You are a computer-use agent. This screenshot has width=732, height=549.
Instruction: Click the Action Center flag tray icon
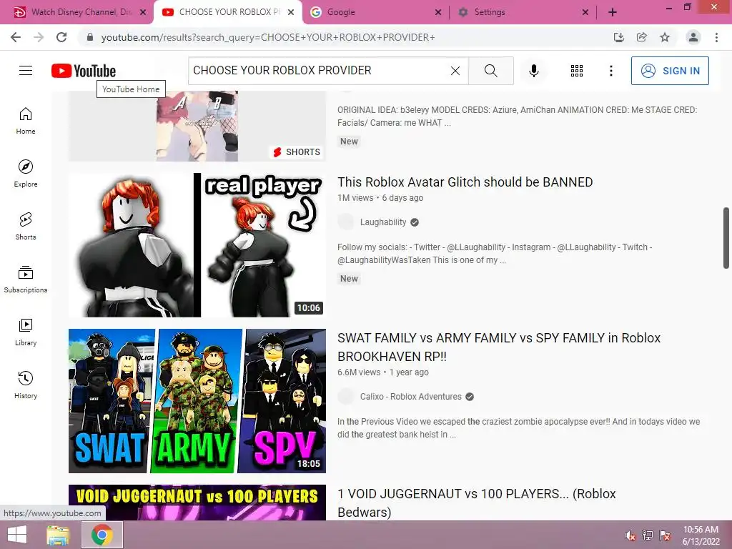[665, 535]
